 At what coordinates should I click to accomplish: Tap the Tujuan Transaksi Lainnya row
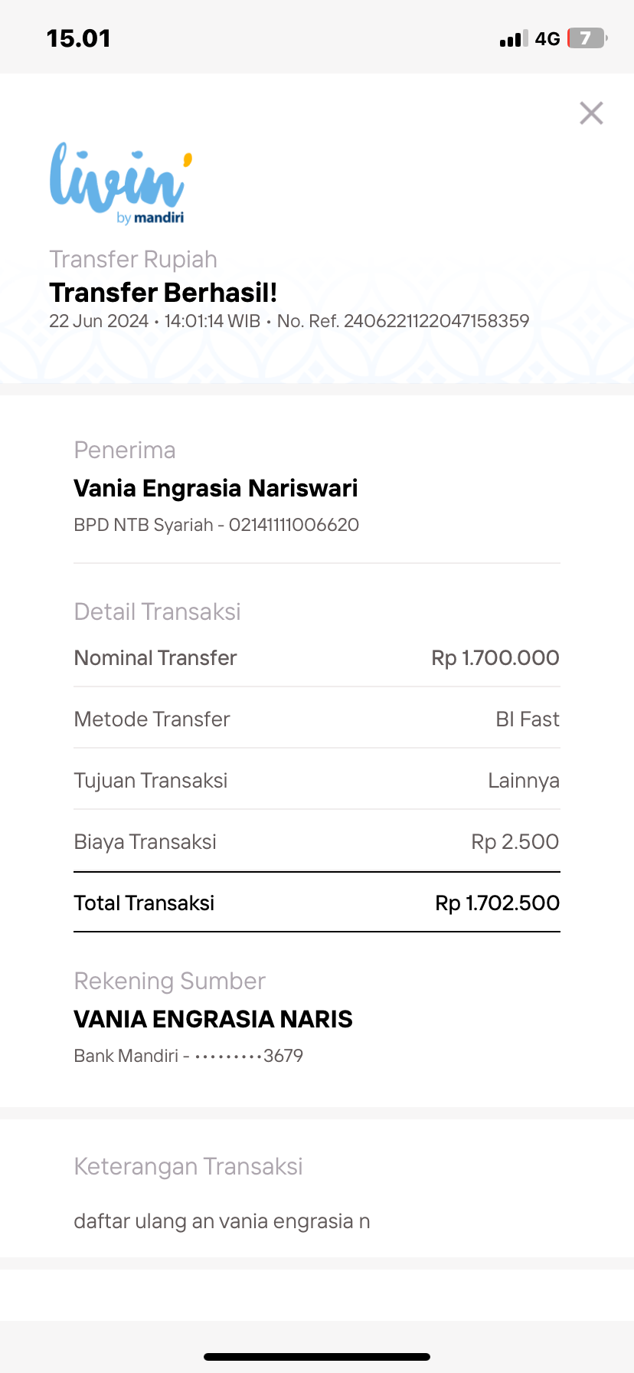click(x=316, y=780)
